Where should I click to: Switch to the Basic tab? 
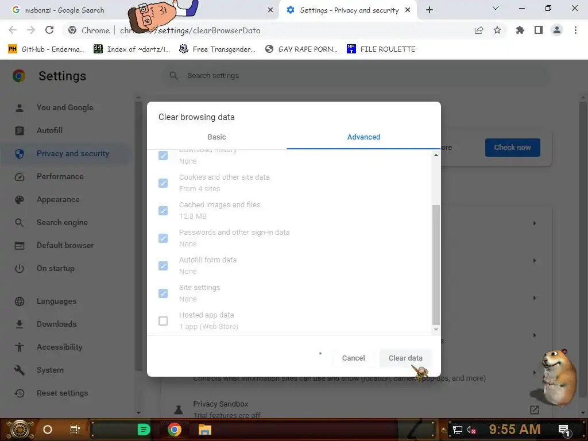pyautogui.click(x=216, y=137)
